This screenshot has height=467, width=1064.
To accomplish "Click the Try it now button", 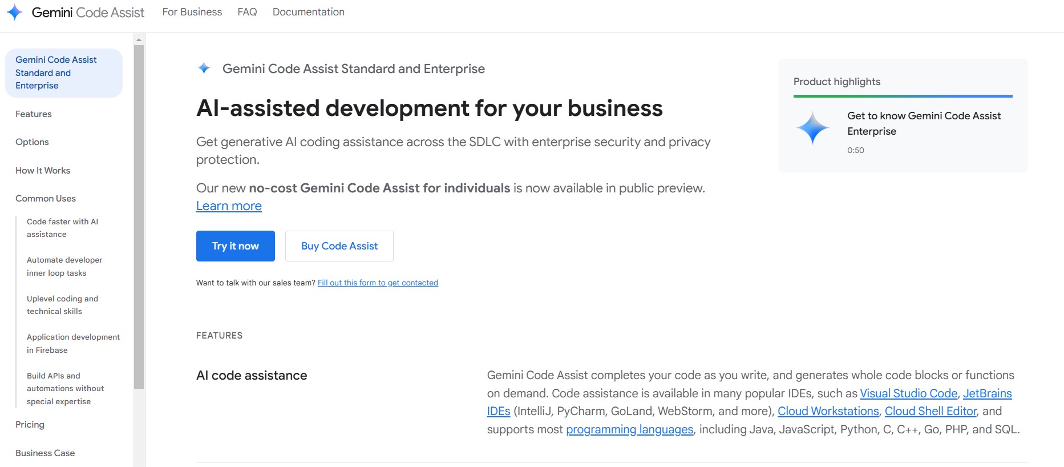I will [236, 246].
